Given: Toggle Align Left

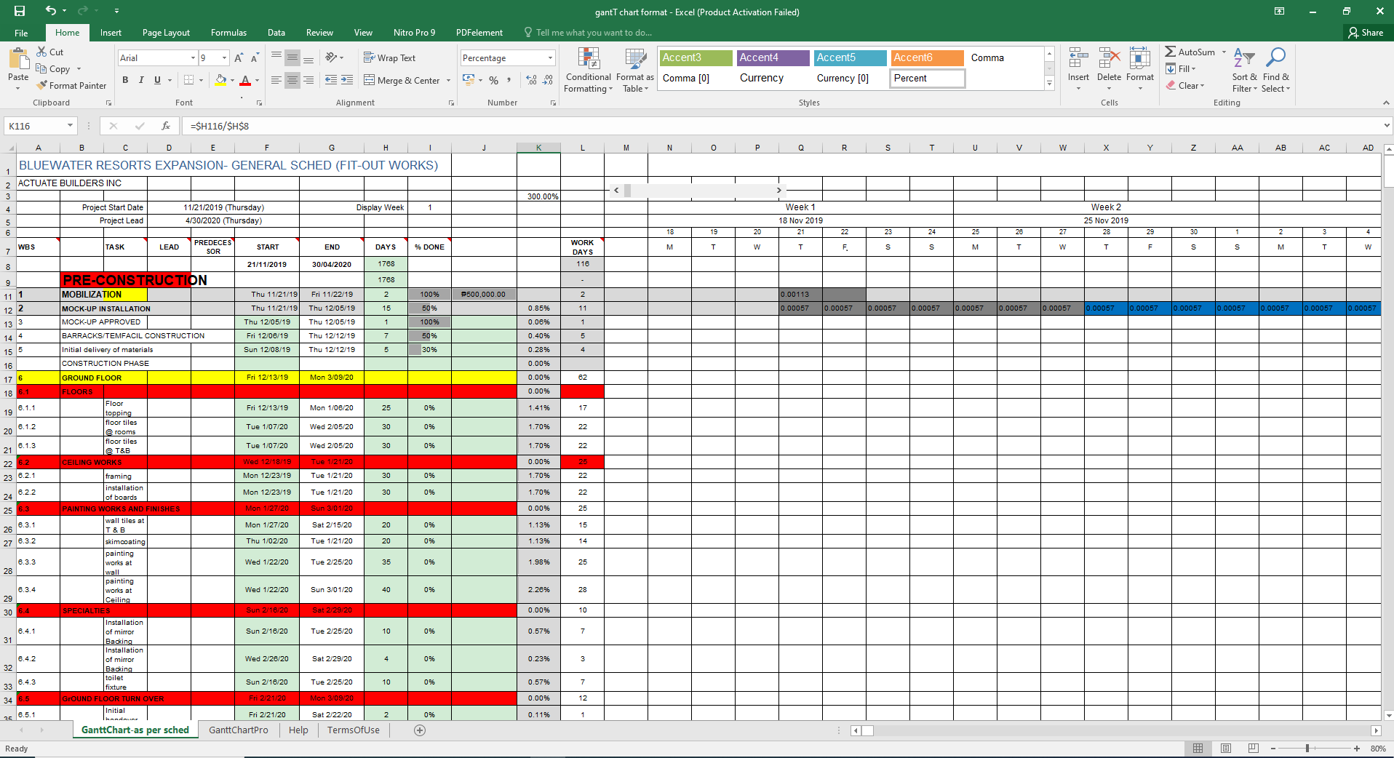Looking at the screenshot, I should [276, 80].
